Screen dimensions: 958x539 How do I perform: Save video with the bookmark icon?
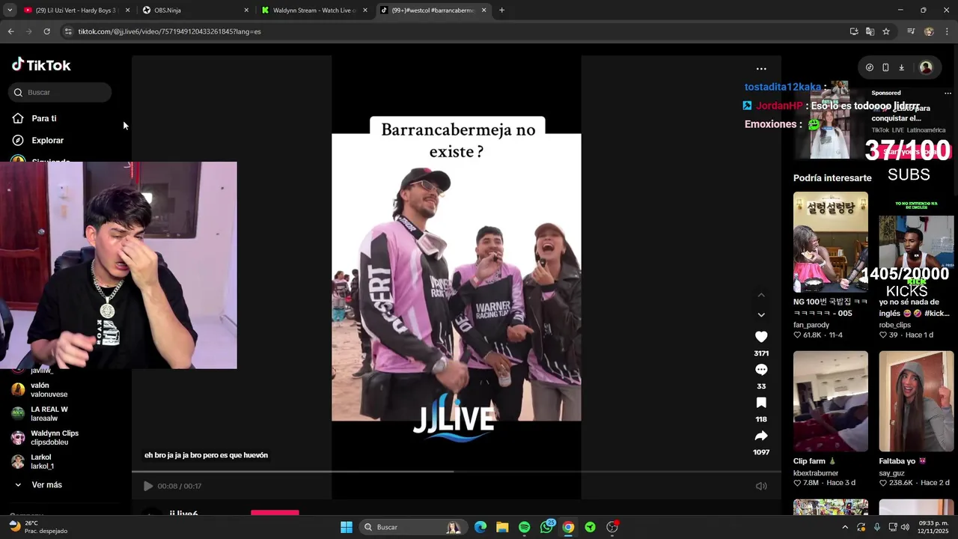coord(761,403)
